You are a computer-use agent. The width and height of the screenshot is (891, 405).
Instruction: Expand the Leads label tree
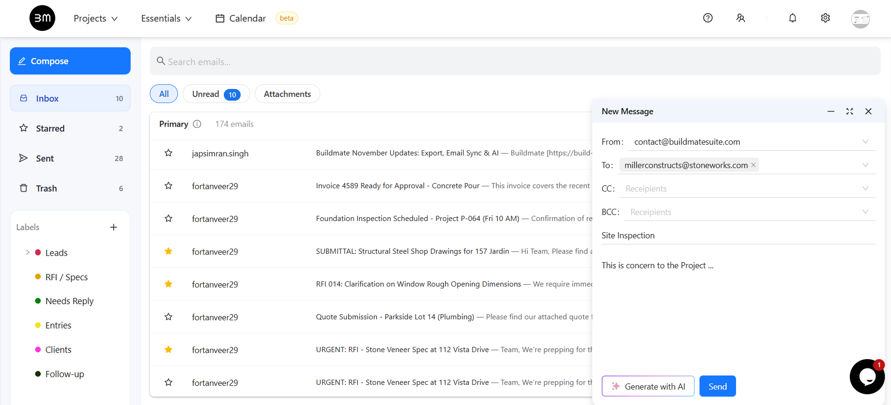coord(28,252)
